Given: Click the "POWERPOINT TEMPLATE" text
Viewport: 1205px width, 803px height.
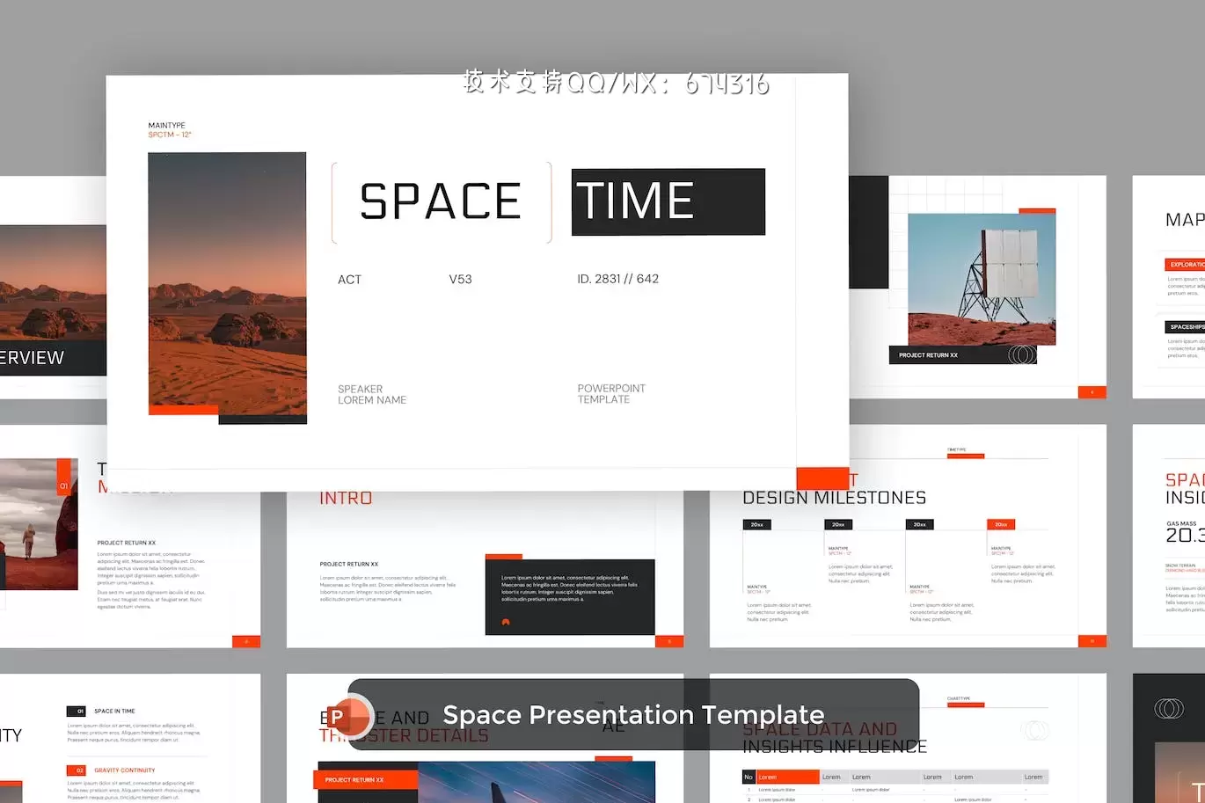Looking at the screenshot, I should pos(611,394).
